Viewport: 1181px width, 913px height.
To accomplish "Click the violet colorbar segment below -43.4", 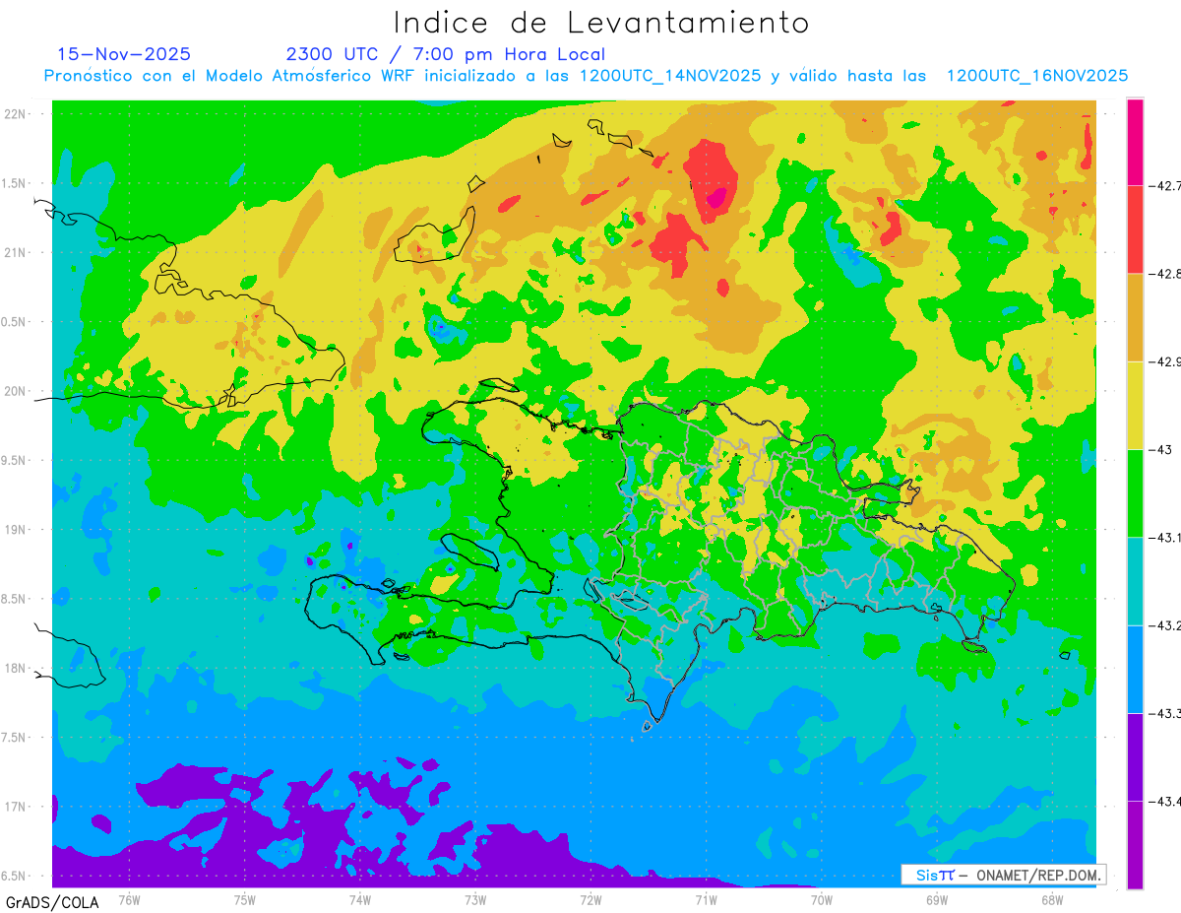I will 1135,844.
